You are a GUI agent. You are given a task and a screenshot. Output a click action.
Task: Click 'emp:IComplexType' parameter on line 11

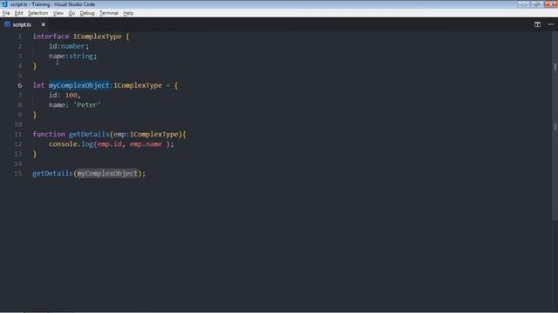click(146, 135)
